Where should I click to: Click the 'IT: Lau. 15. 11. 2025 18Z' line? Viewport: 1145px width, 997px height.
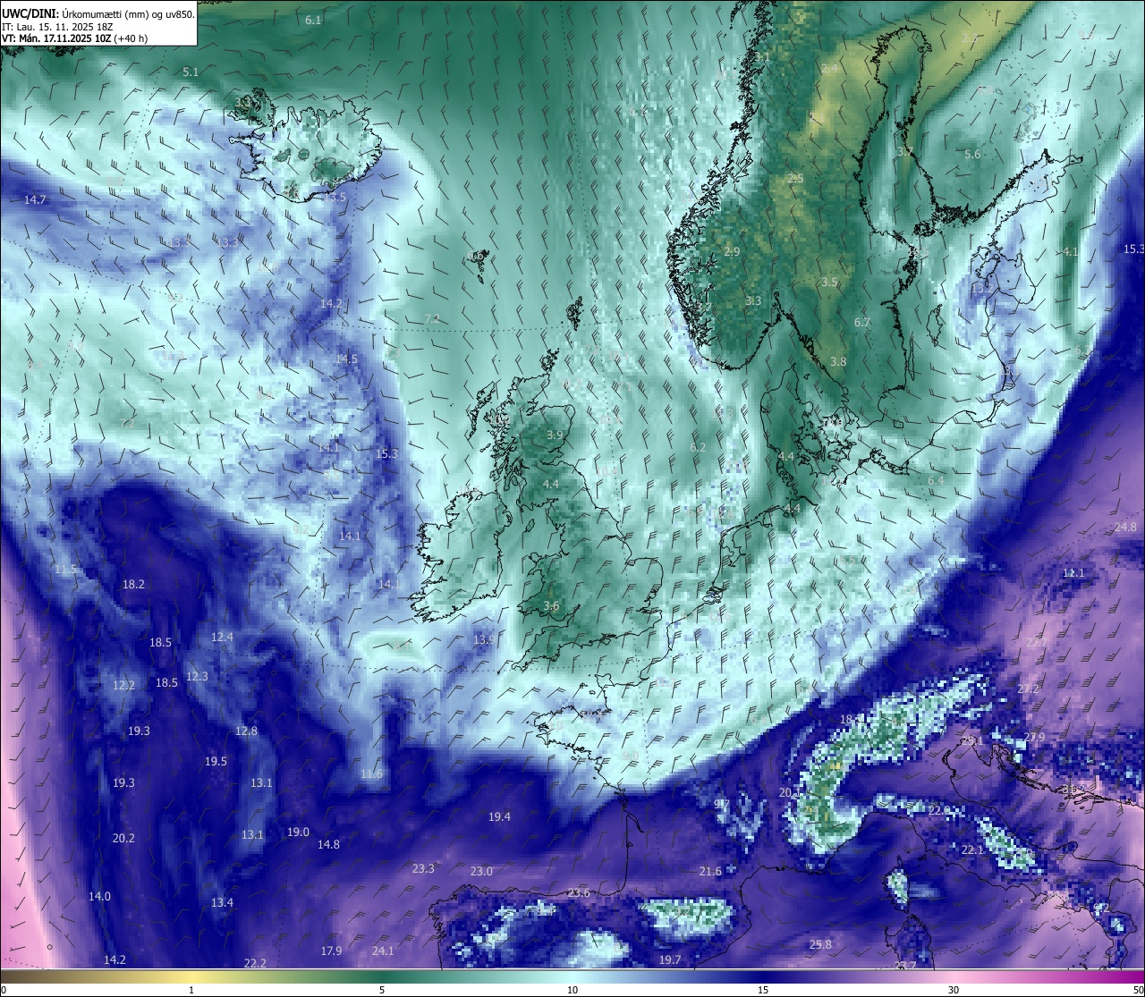tap(57, 27)
